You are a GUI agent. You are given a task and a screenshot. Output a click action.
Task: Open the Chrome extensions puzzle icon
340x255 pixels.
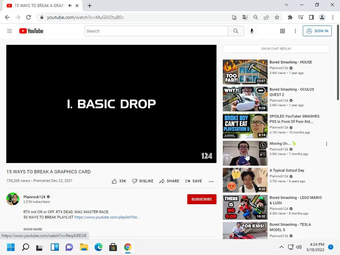[x=290, y=17]
